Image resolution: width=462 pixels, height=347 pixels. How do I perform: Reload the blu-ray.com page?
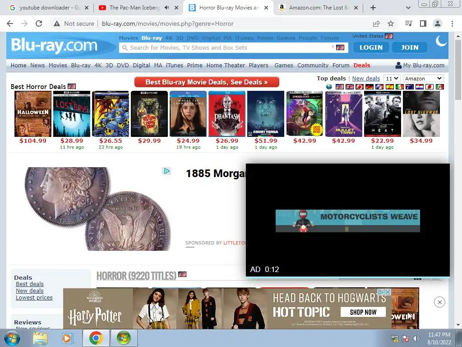[x=39, y=23]
